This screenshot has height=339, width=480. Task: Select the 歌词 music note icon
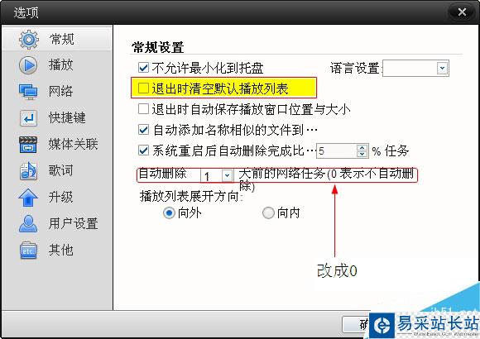[x=28, y=170]
